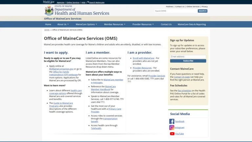Open the Enroll with MaineCare link

[x=143, y=58]
